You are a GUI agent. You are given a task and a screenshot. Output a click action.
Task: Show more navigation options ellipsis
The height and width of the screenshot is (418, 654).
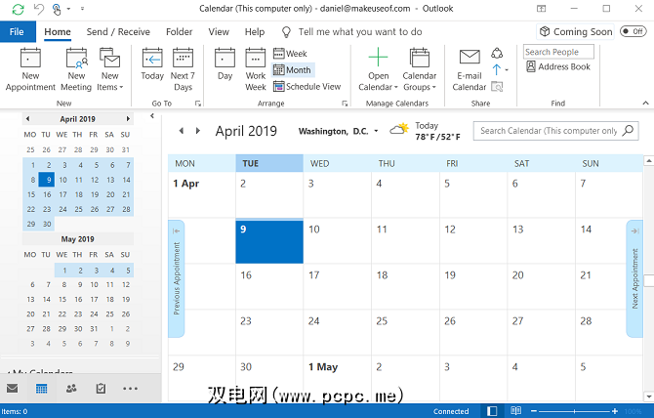pyautogui.click(x=130, y=389)
